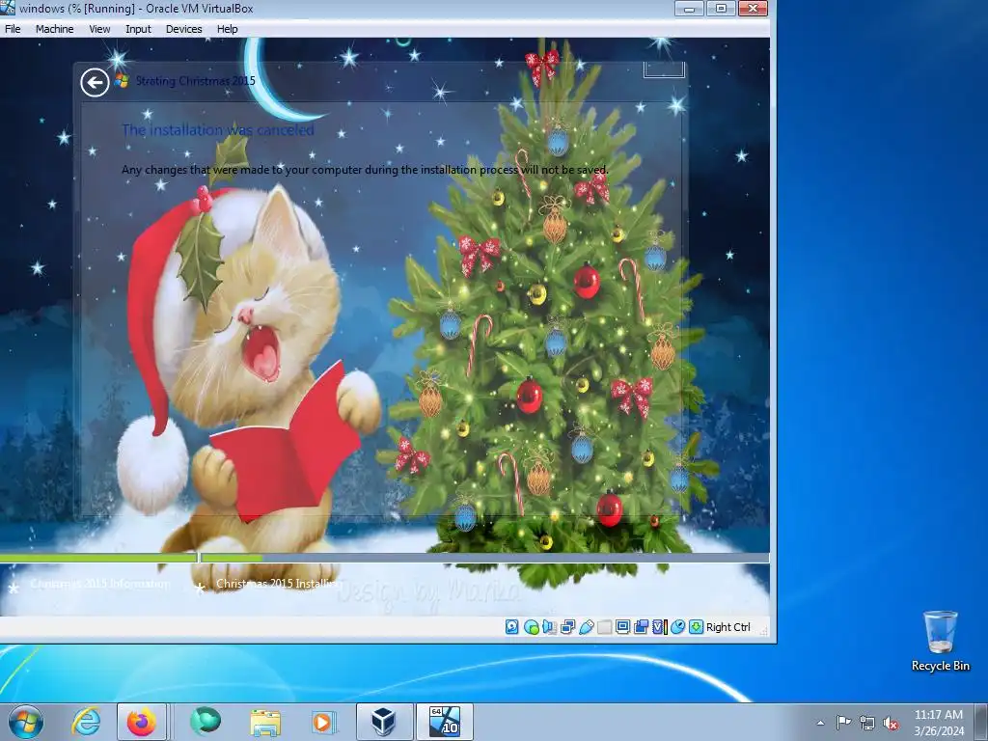This screenshot has height=741, width=988.
Task: Click the CPU virtualization status icon
Action: (659, 627)
